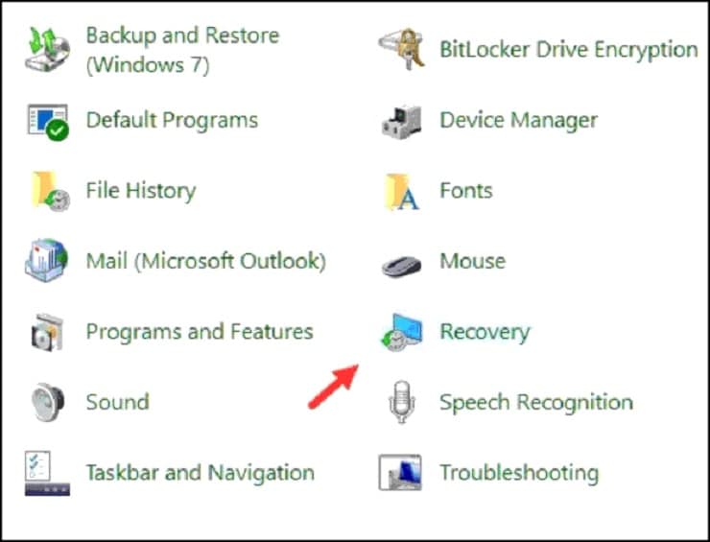
Task: Click the BitLocker padlock icon
Action: coord(401,49)
